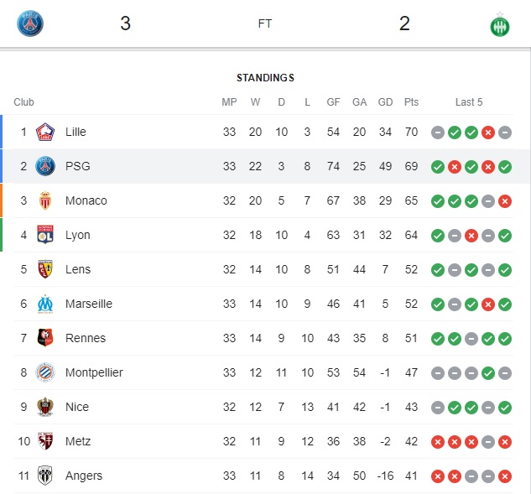Open the PSG team name link
This screenshot has width=531, height=494.
[x=78, y=166]
